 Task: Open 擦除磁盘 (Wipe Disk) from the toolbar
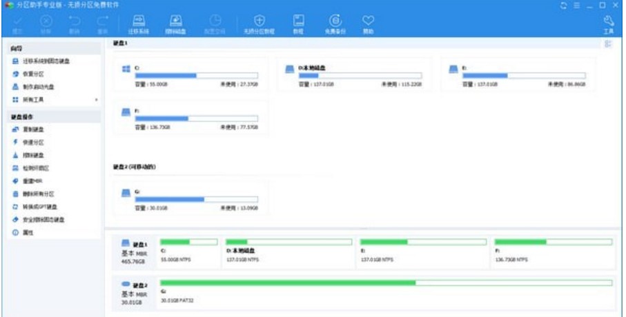176,25
